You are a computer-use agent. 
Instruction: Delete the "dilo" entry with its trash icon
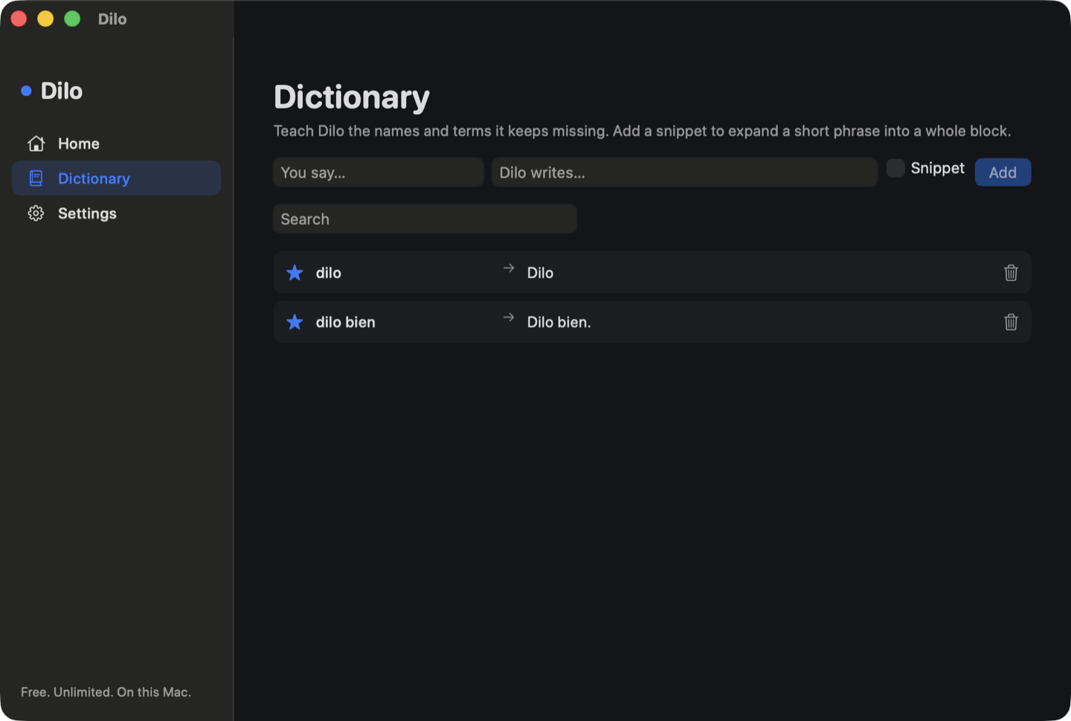click(x=1011, y=273)
